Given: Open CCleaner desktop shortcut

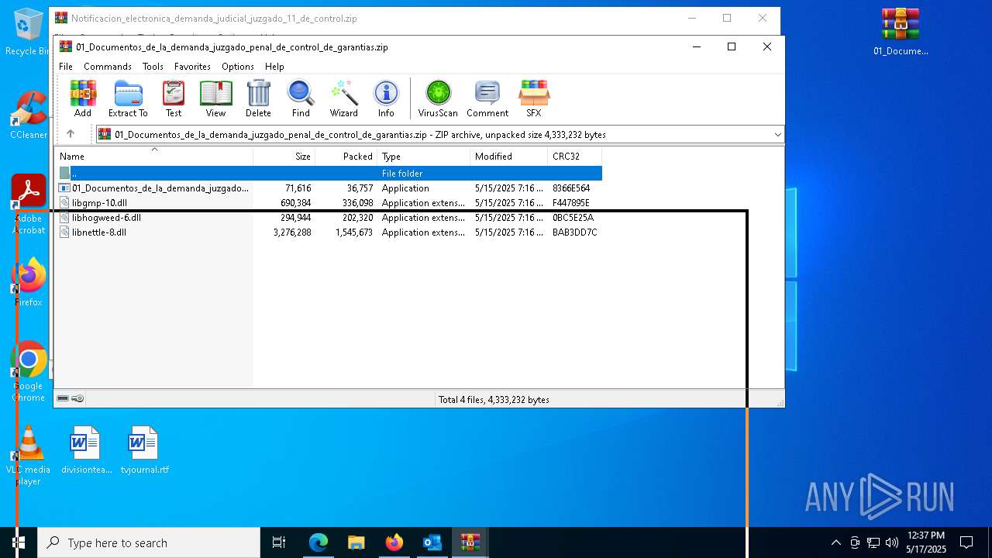Looking at the screenshot, I should (29, 115).
